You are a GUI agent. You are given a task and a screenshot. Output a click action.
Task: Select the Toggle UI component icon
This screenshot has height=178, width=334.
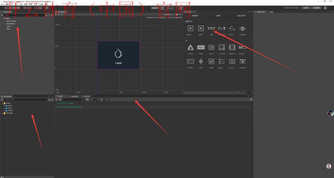pyautogui.click(x=211, y=62)
